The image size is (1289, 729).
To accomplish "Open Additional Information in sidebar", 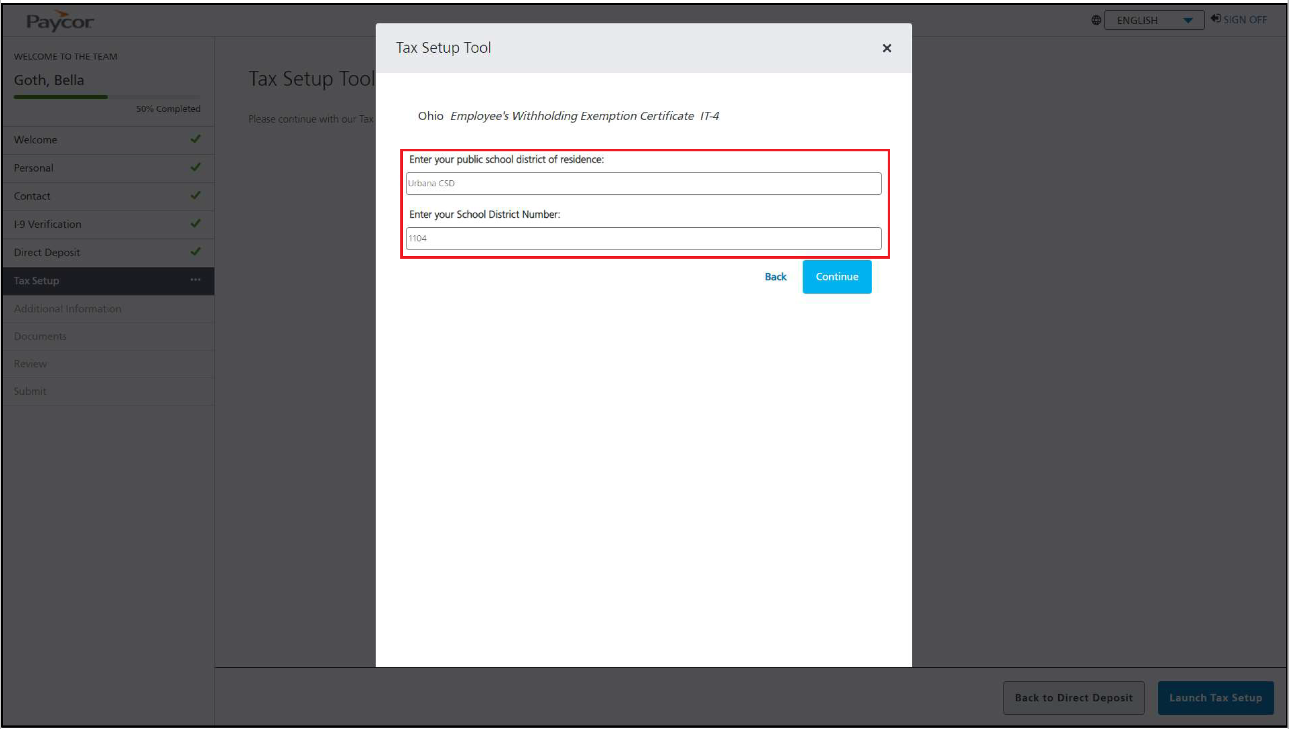I will pos(67,309).
